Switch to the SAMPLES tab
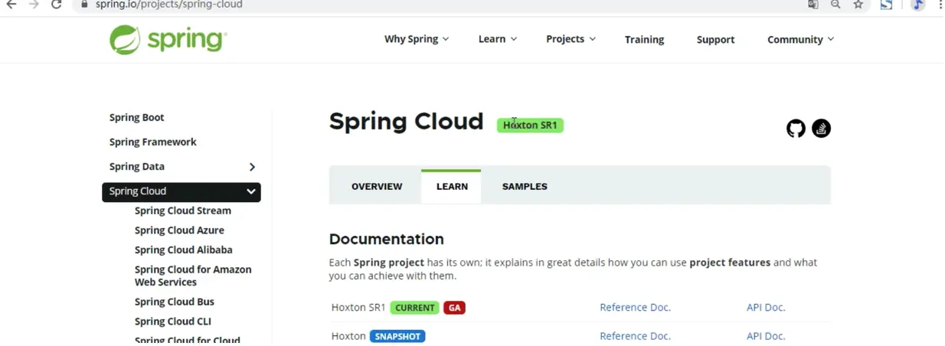Viewport: 945px width, 346px height. pyautogui.click(x=525, y=186)
